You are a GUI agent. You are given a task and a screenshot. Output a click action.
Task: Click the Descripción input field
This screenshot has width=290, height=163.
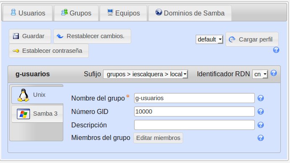pos(194,125)
